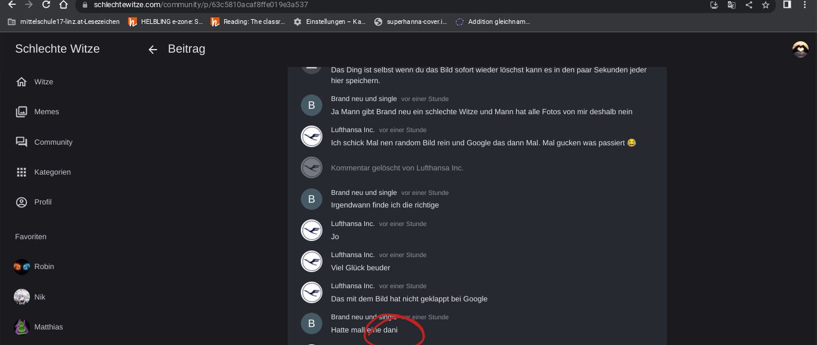The height and width of the screenshot is (345, 817).
Task: Open the translate page icon
Action: (731, 5)
